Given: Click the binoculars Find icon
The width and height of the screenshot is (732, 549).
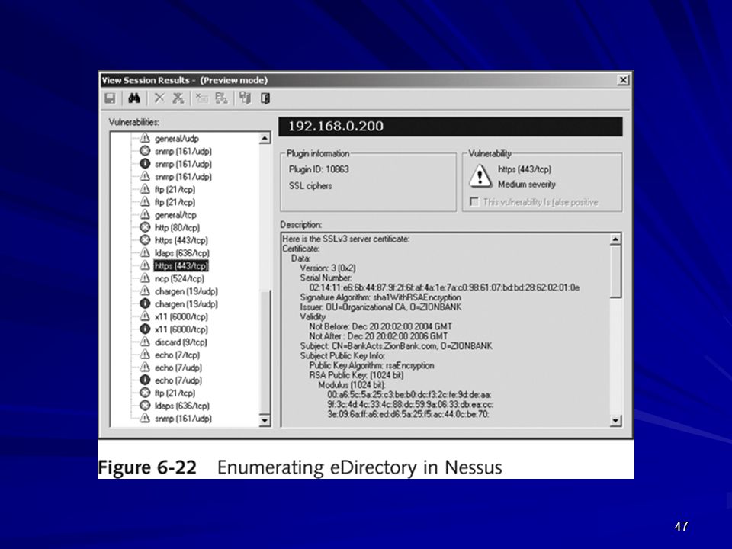Looking at the screenshot, I should point(134,98).
